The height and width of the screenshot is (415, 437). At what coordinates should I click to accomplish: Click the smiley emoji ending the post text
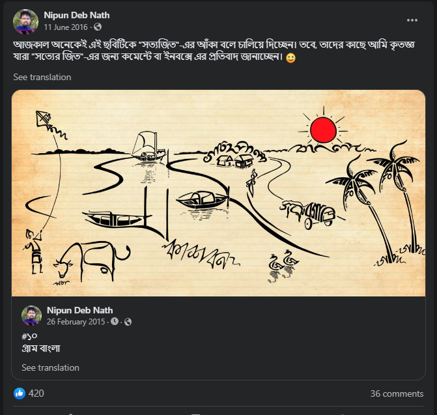click(x=290, y=58)
